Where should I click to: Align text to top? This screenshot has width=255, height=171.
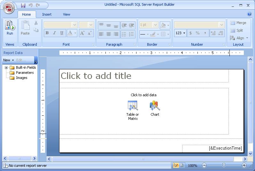[x=101, y=25]
